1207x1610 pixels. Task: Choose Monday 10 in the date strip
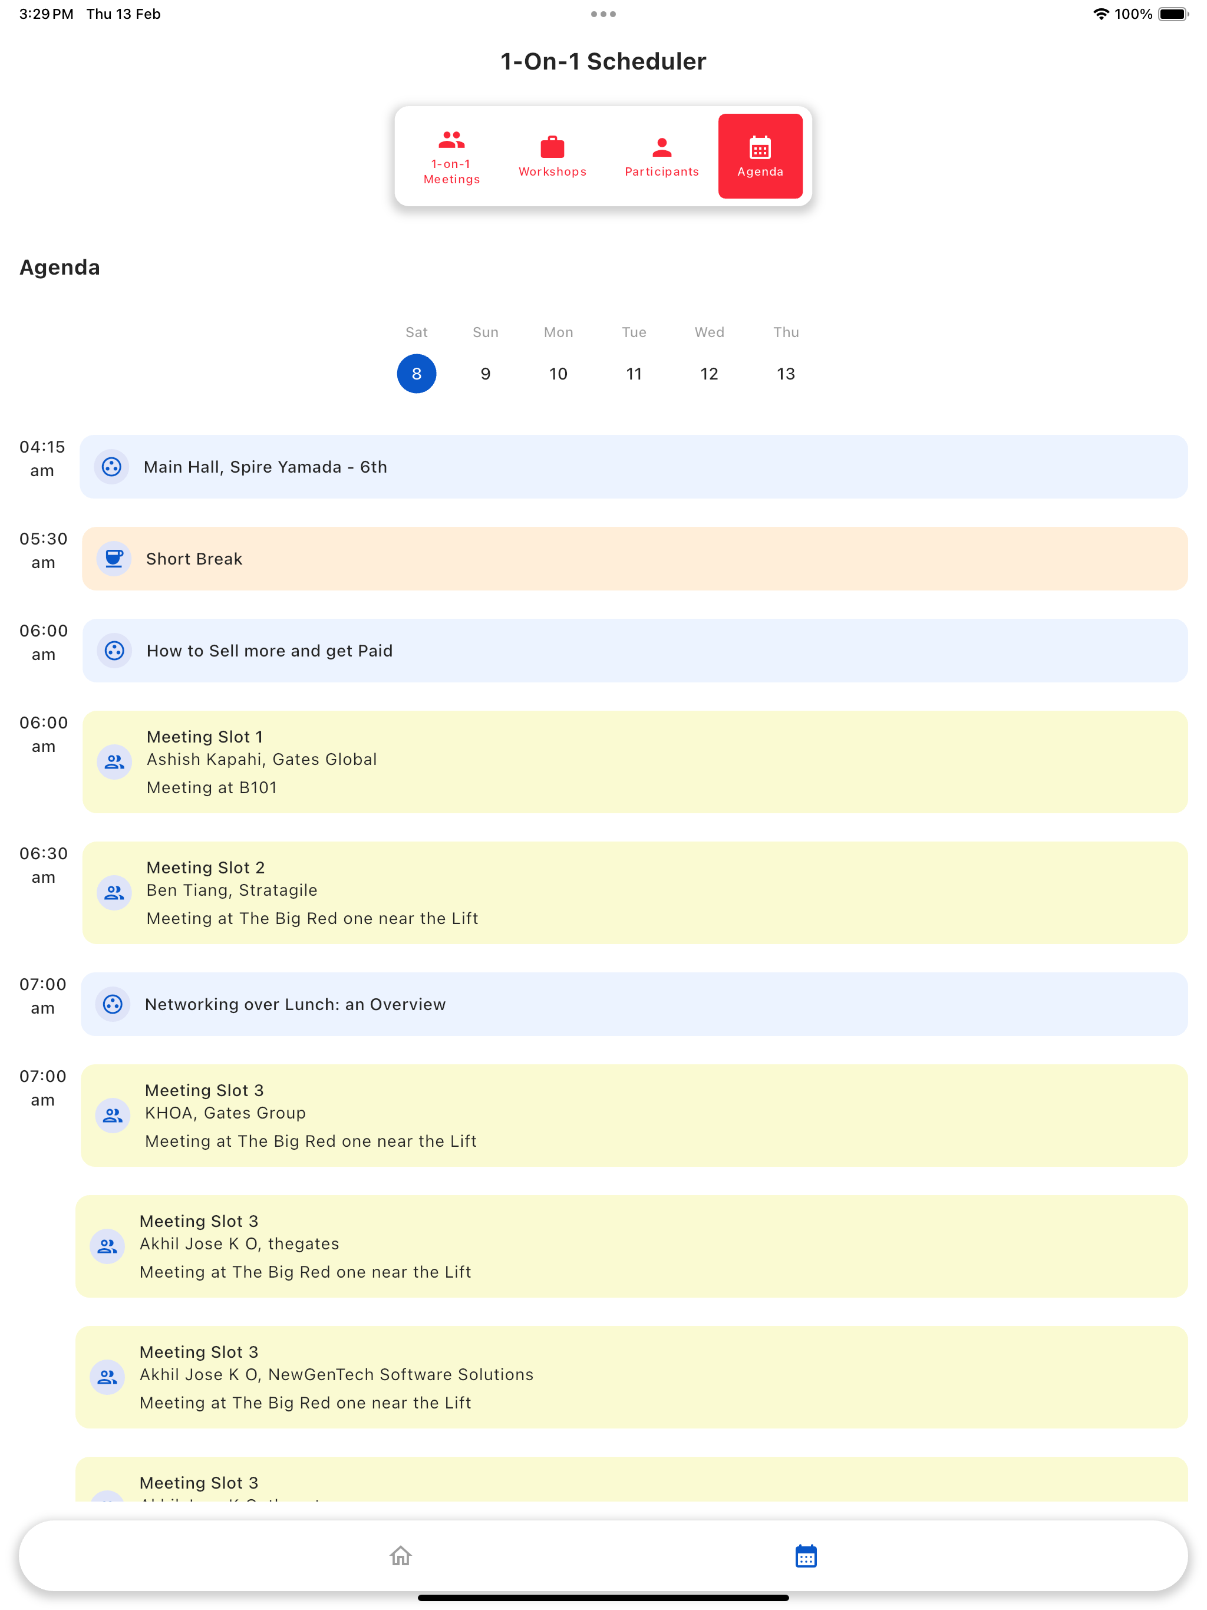coord(558,374)
